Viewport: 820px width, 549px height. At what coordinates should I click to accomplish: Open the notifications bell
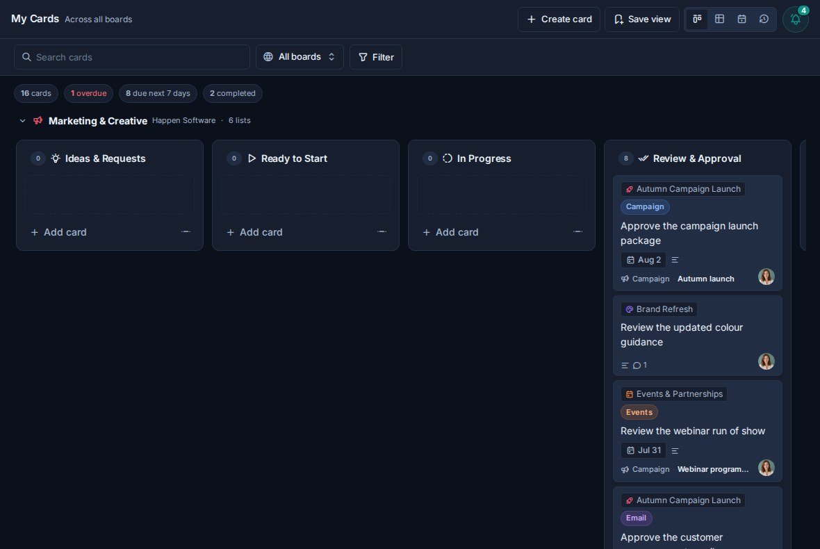(796, 19)
